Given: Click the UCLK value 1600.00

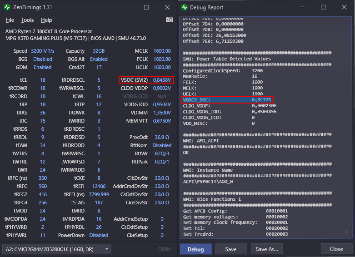Looking at the screenshot, I should click(162, 67).
